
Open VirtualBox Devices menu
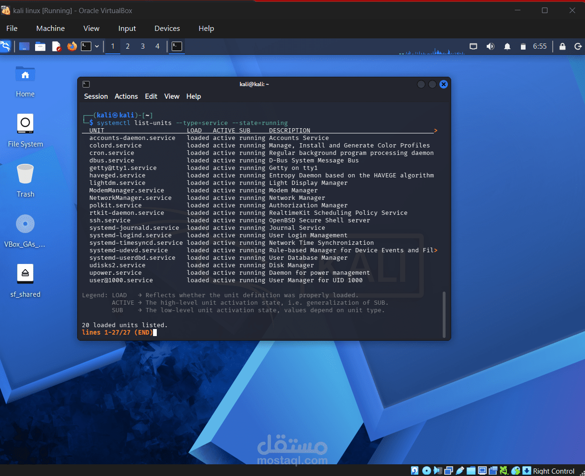[x=167, y=29]
